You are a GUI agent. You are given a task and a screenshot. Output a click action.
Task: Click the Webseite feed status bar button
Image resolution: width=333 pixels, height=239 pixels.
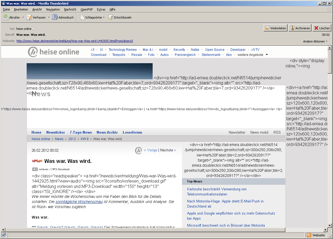[316, 235]
